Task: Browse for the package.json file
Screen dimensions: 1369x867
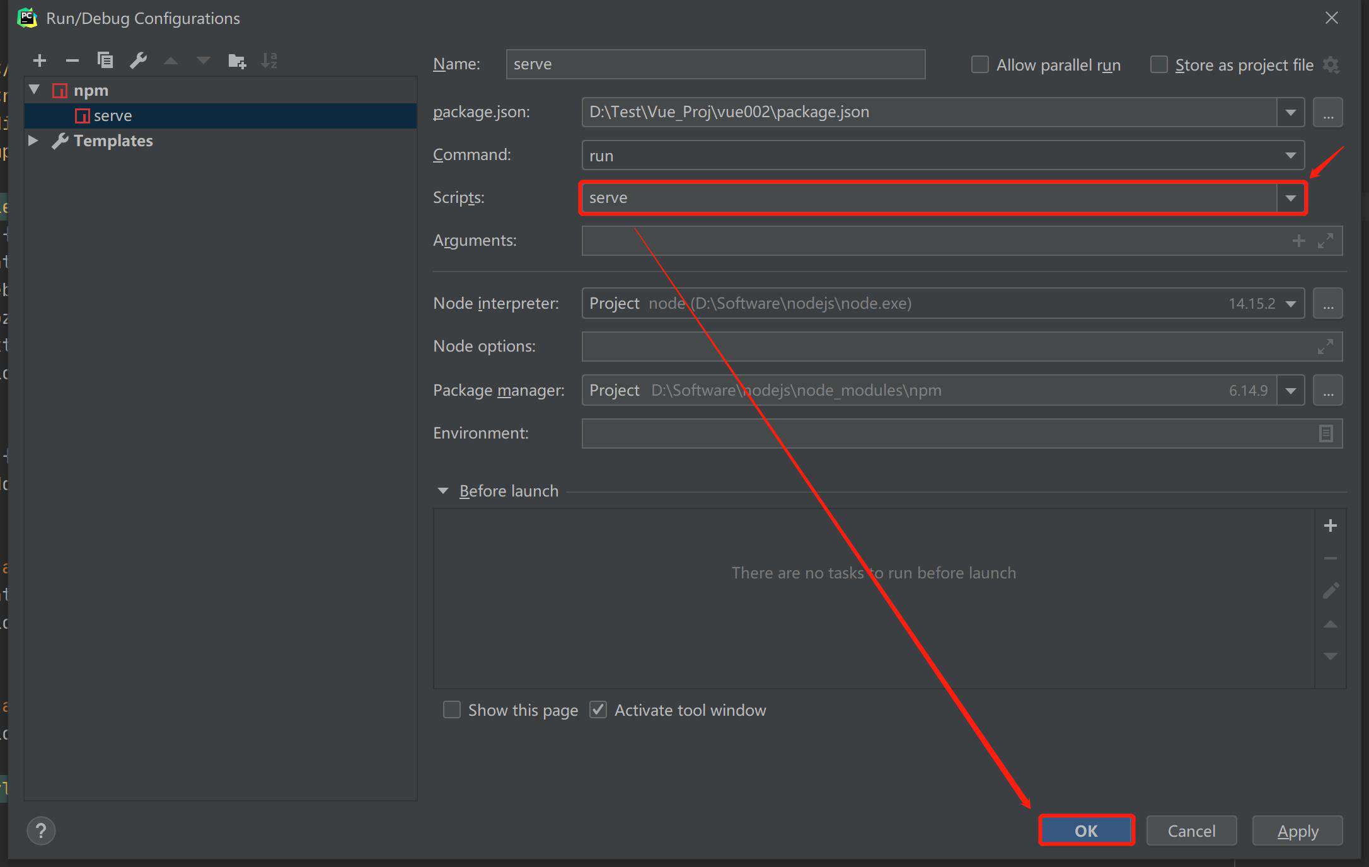Action: 1328,112
